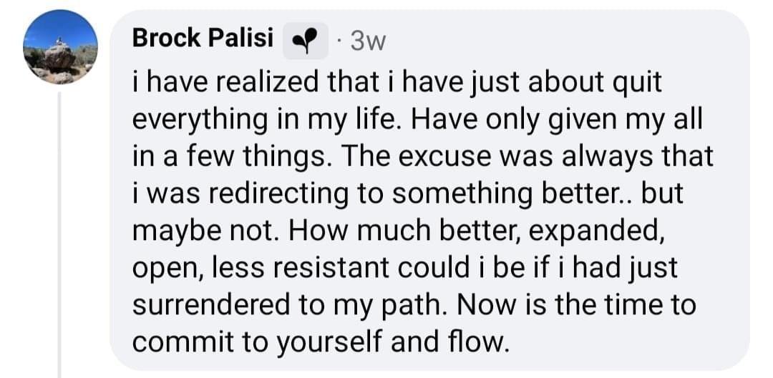773x378 pixels.
Task: Open the 3w comment timestamp
Action: coord(367,42)
